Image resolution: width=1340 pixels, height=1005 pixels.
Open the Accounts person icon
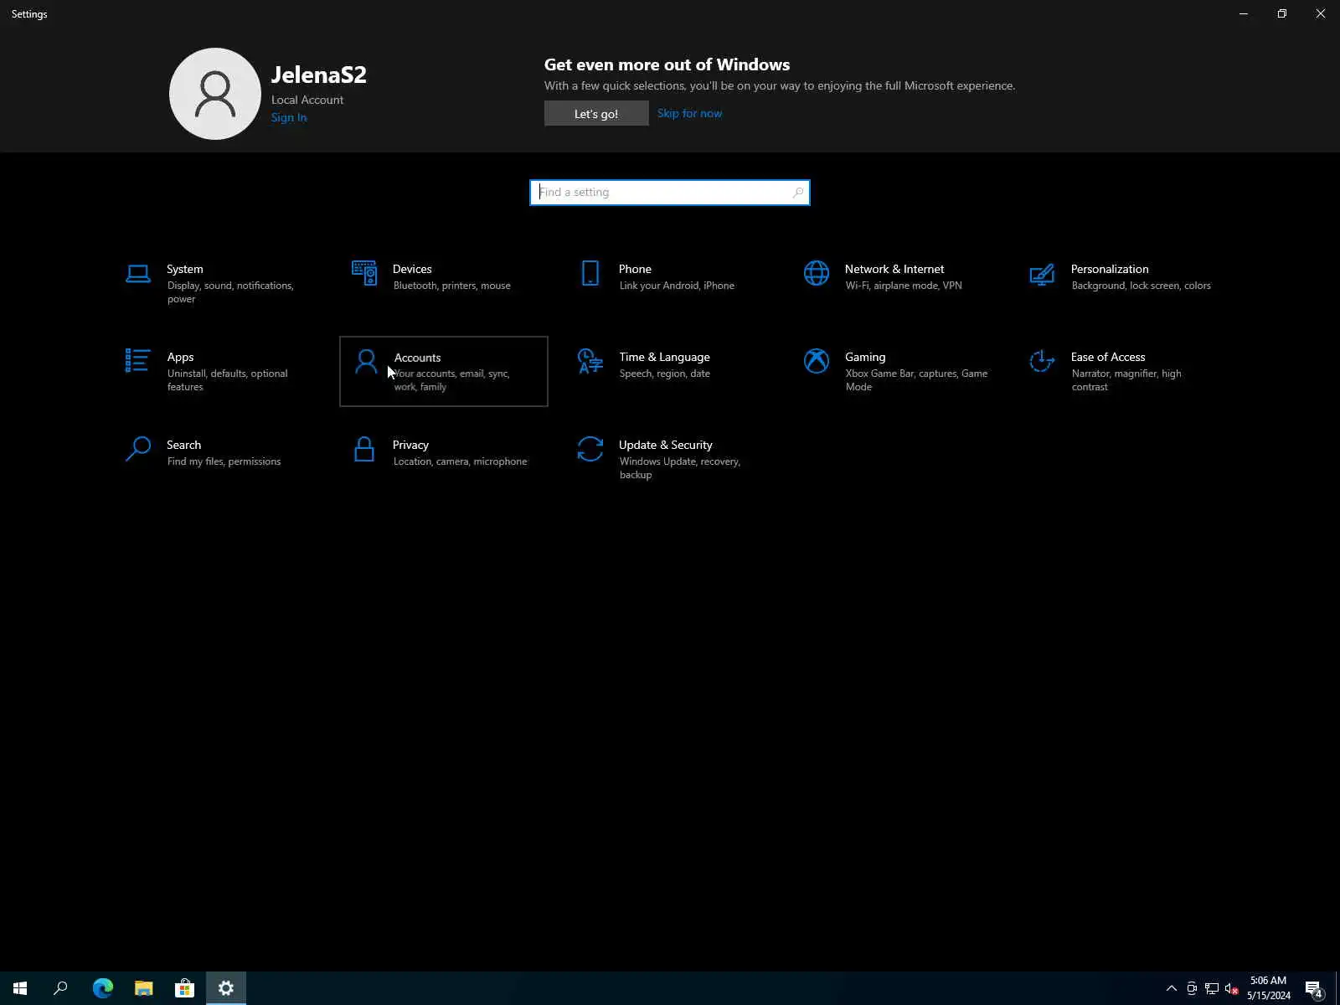(366, 362)
